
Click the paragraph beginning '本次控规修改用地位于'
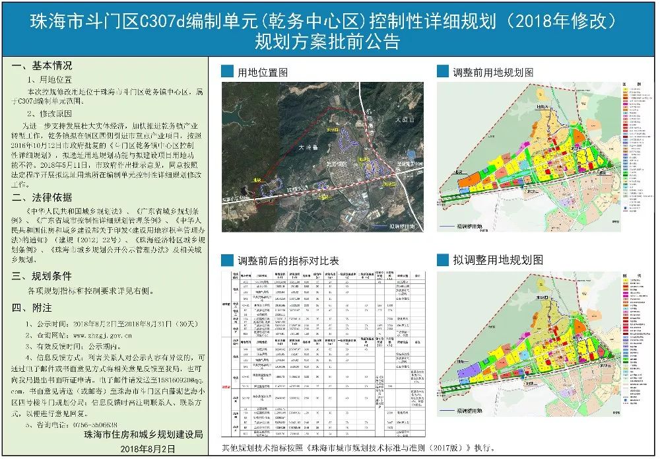(108, 96)
